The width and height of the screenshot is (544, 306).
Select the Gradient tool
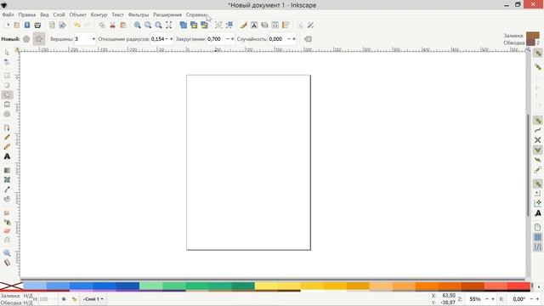[7, 170]
